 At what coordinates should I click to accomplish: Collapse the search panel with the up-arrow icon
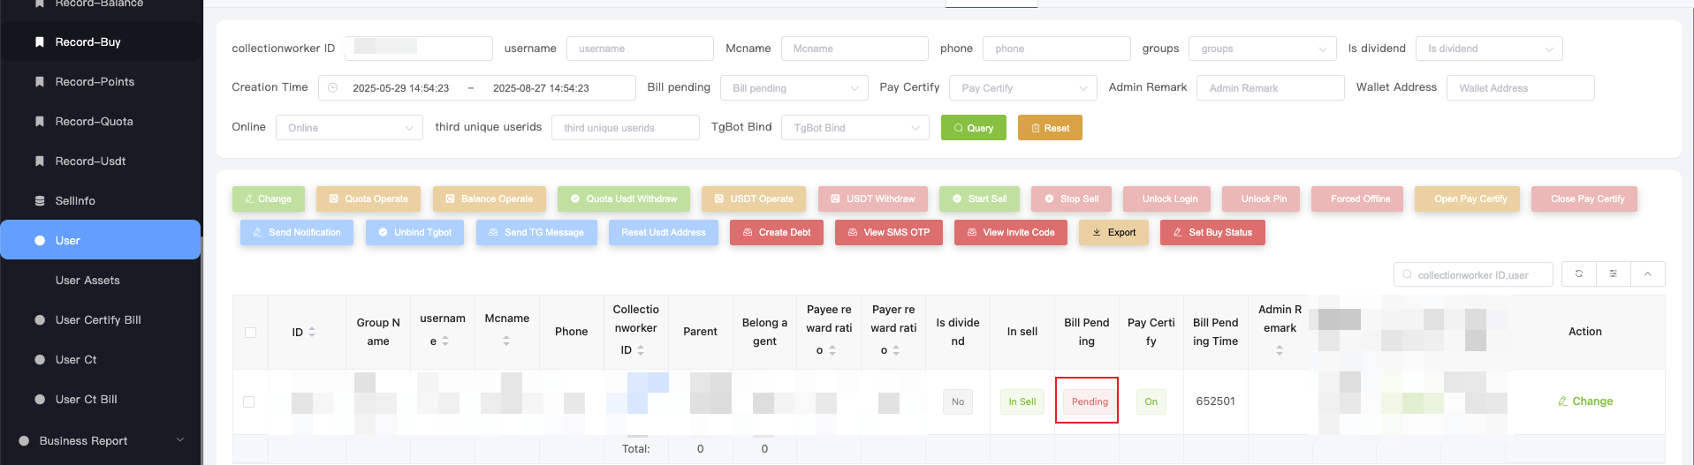pos(1647,274)
